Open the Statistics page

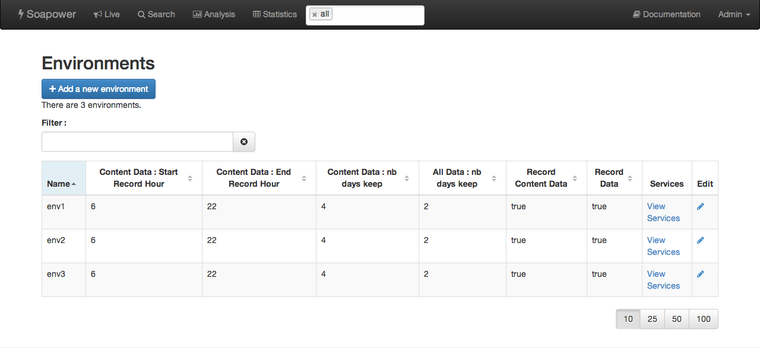[x=274, y=14]
